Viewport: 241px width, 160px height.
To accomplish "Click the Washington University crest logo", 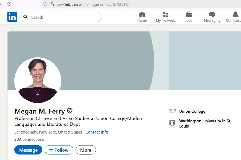I will (172, 123).
